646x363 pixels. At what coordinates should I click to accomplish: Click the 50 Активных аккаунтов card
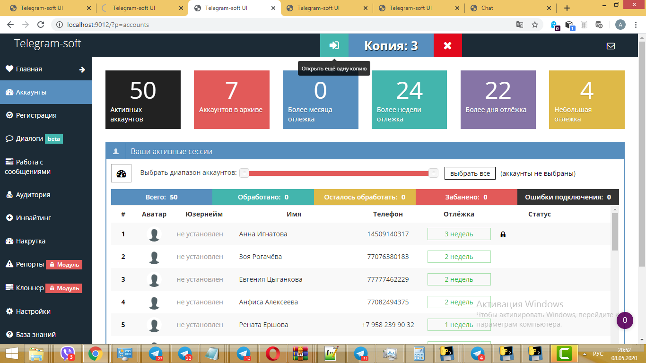click(x=143, y=100)
